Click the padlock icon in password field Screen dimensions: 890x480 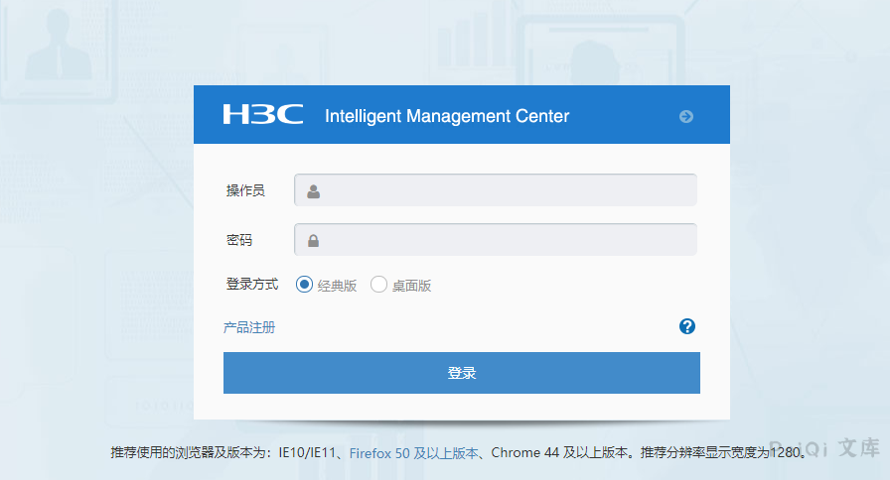click(313, 241)
